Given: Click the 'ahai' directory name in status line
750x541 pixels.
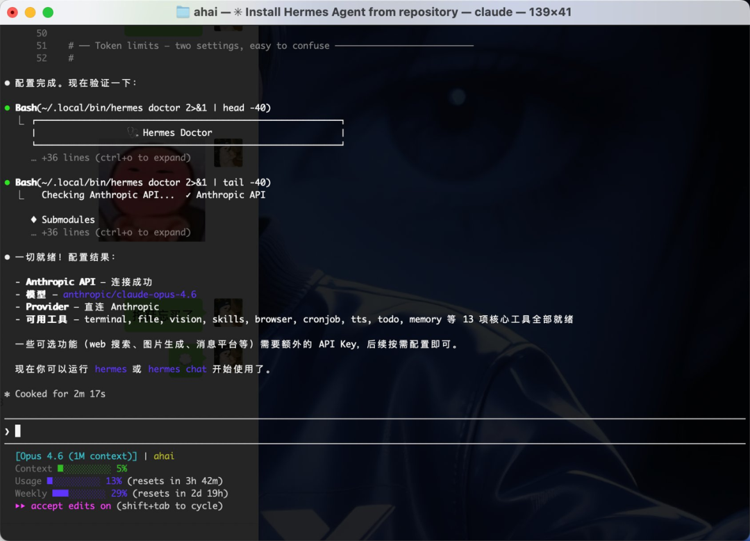Looking at the screenshot, I should pyautogui.click(x=164, y=456).
